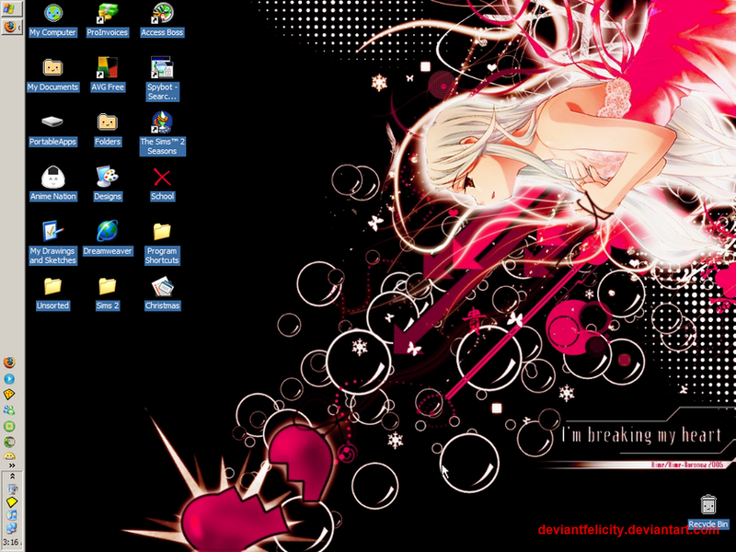The height and width of the screenshot is (552, 736).
Task: Launch the round green-red quick launch icon
Action: tap(9, 442)
